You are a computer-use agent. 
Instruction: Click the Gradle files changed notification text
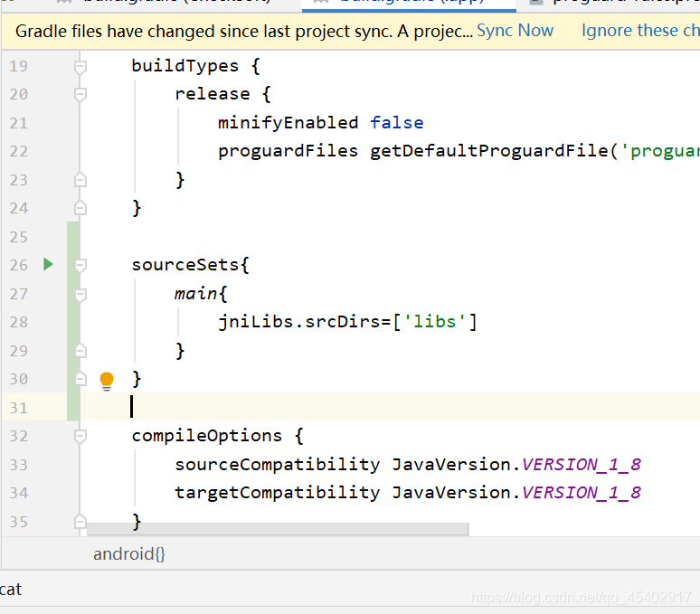[x=244, y=31]
